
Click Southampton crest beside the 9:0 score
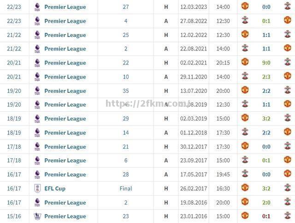click(x=287, y=62)
